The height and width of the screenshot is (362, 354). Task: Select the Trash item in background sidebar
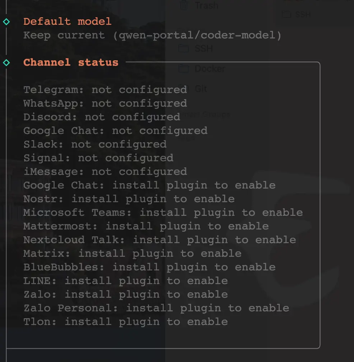(206, 5)
